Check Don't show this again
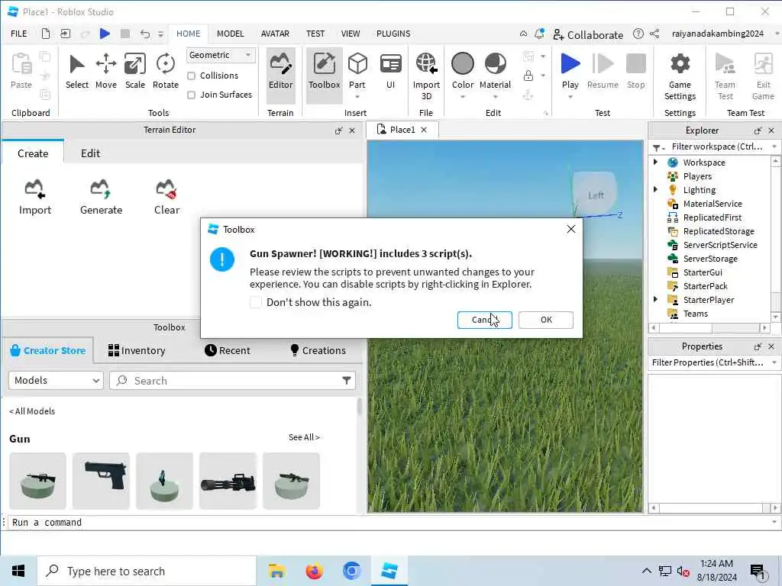The image size is (782, 586). pos(255,302)
